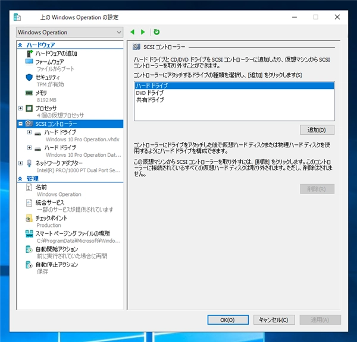Click 'C:¥ProgramData¥Microsoft¥Windo...' path text

click(79, 240)
